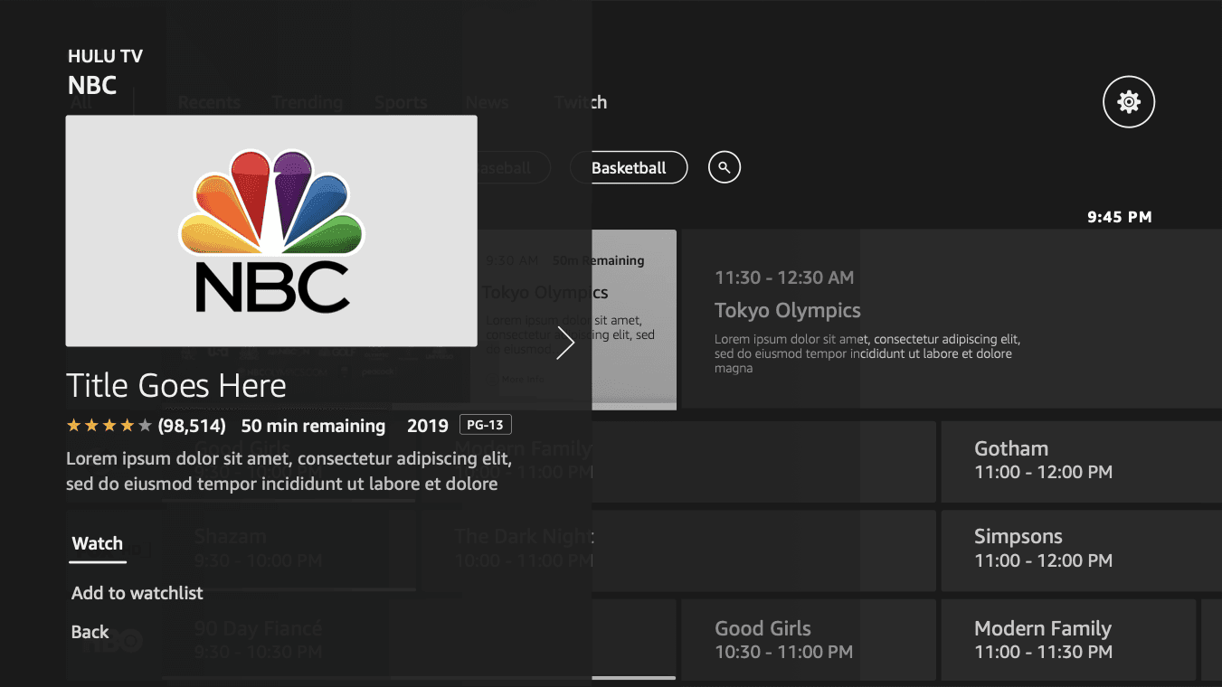1222x687 pixels.
Task: Switch to the Twitch tab
Action: [x=581, y=102]
